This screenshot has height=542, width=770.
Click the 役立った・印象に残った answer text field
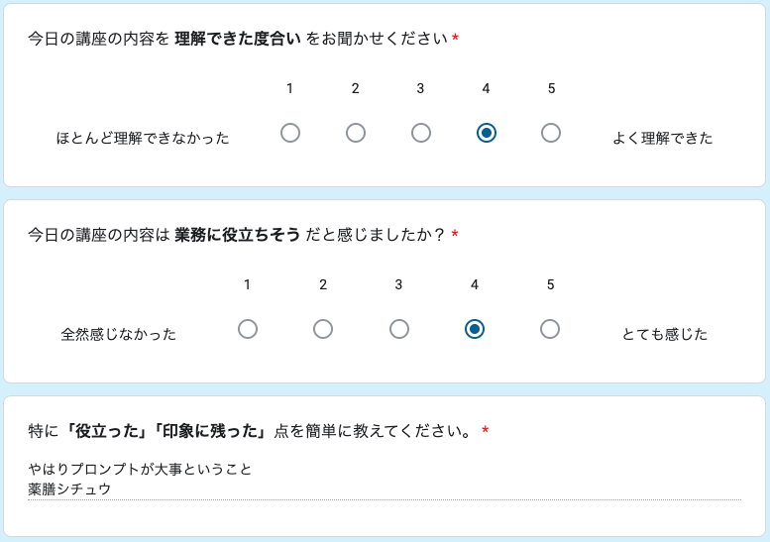point(385,479)
